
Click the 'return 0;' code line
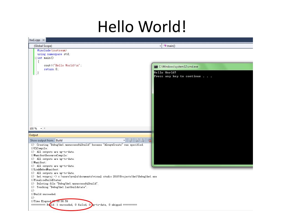(51, 69)
